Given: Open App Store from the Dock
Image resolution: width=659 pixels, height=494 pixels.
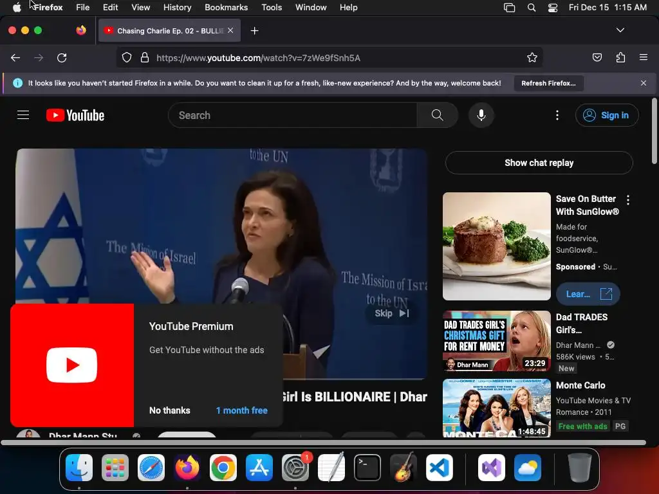Looking at the screenshot, I should tap(259, 468).
